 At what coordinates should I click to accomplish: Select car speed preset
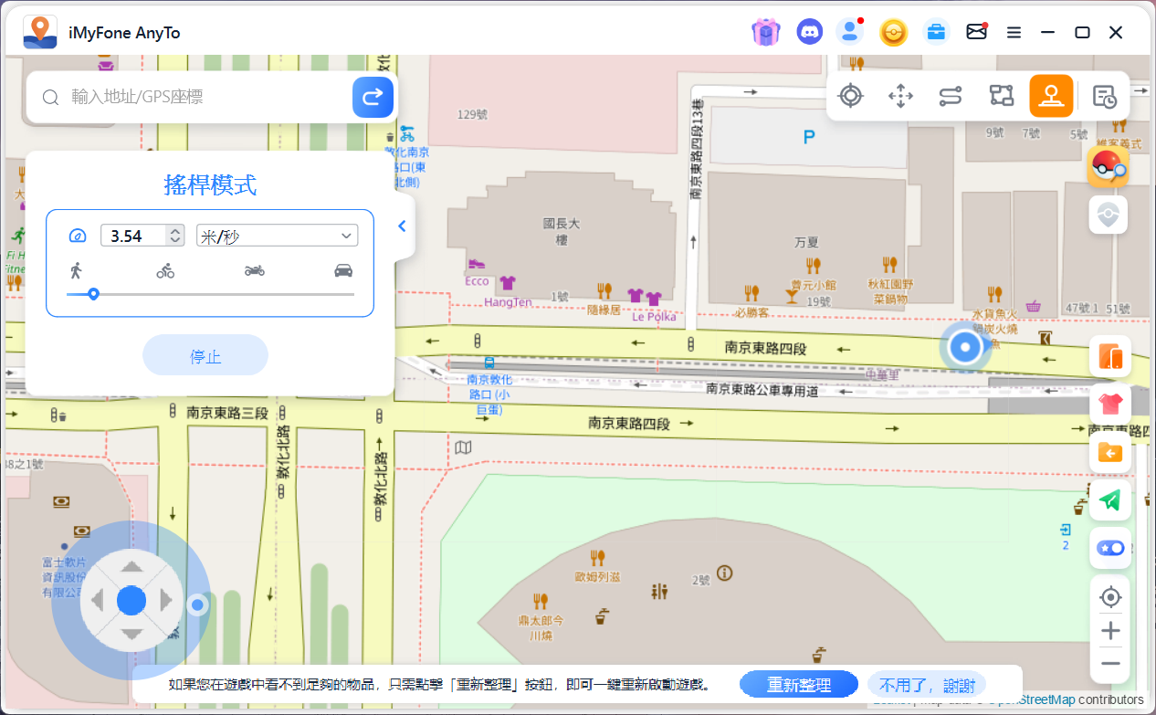(343, 270)
